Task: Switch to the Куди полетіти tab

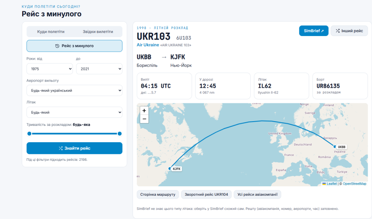Action: point(51,32)
